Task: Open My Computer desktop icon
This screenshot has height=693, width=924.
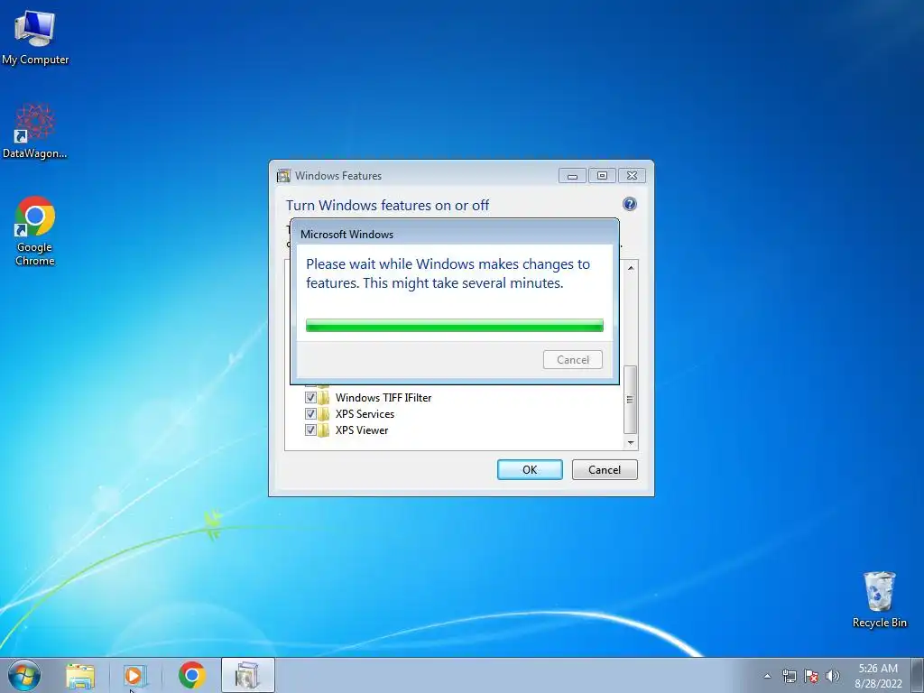Action: pos(35,38)
